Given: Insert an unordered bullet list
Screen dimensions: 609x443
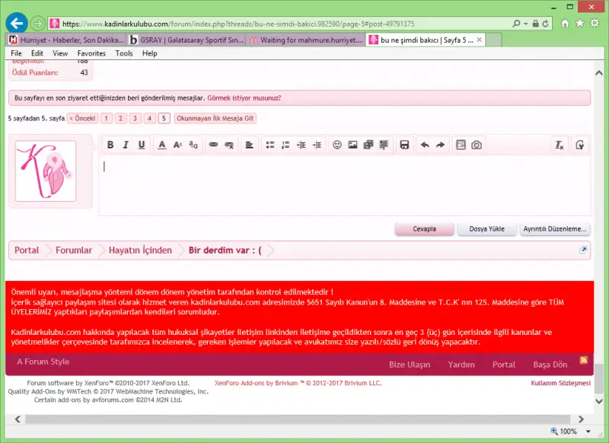Looking at the screenshot, I should pyautogui.click(x=269, y=145).
